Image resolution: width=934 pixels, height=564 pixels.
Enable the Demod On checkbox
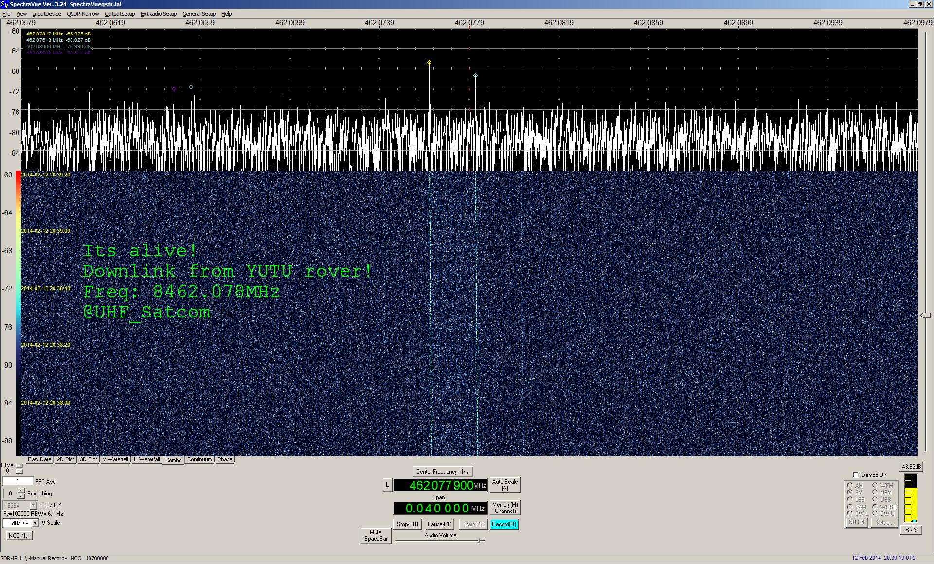pos(856,475)
